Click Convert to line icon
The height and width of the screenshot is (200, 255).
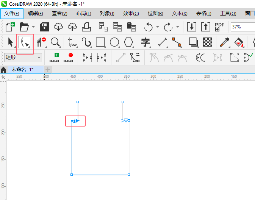[x=121, y=58]
